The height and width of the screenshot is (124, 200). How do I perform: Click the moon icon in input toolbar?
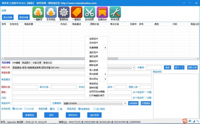tap(194, 121)
